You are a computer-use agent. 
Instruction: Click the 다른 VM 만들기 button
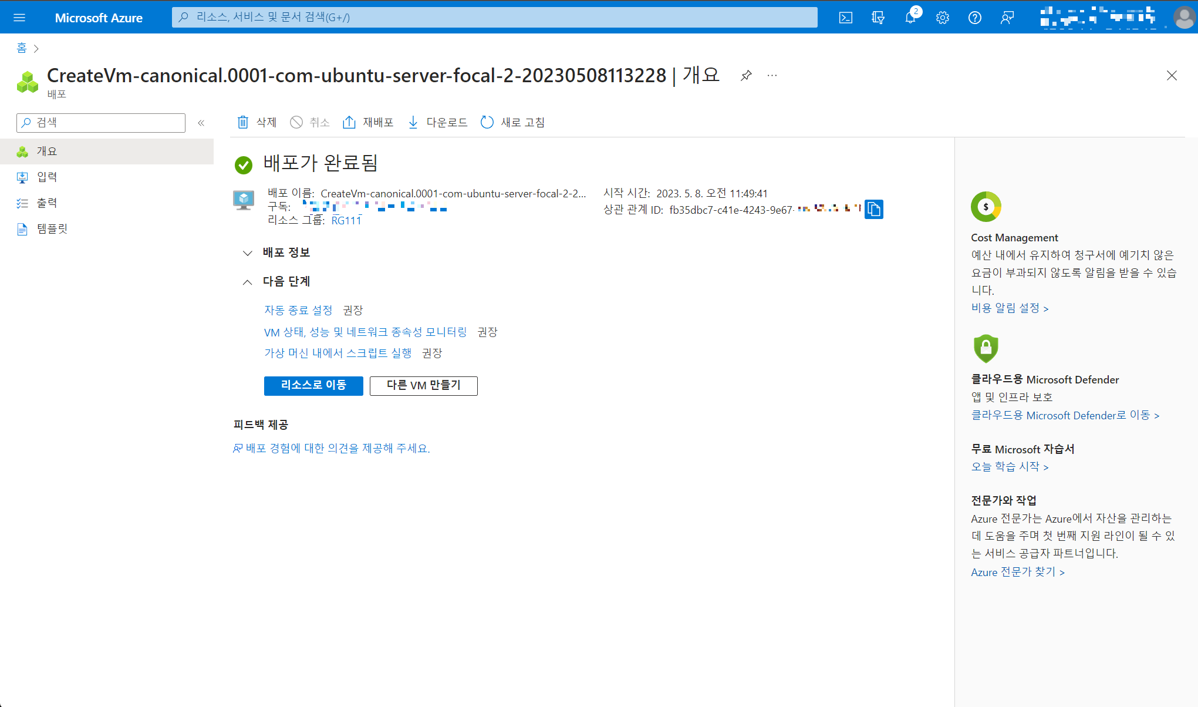[x=423, y=386]
